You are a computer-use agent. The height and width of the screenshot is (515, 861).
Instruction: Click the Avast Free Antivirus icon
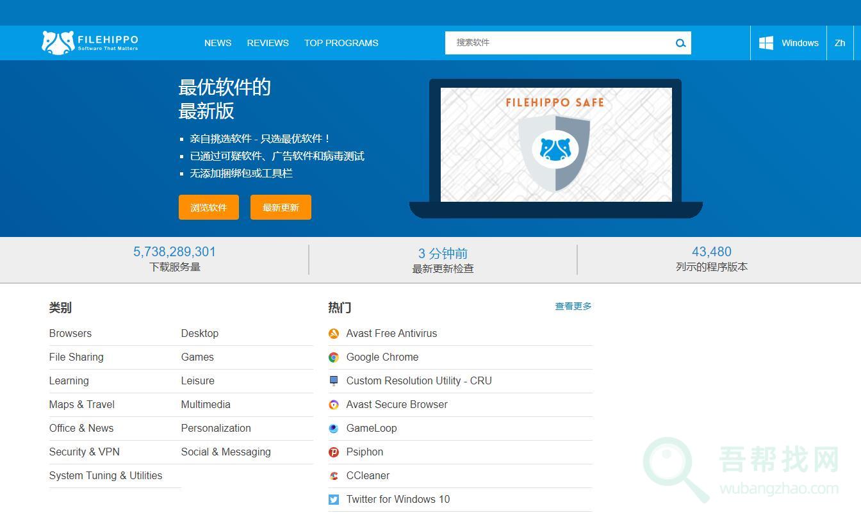click(334, 334)
